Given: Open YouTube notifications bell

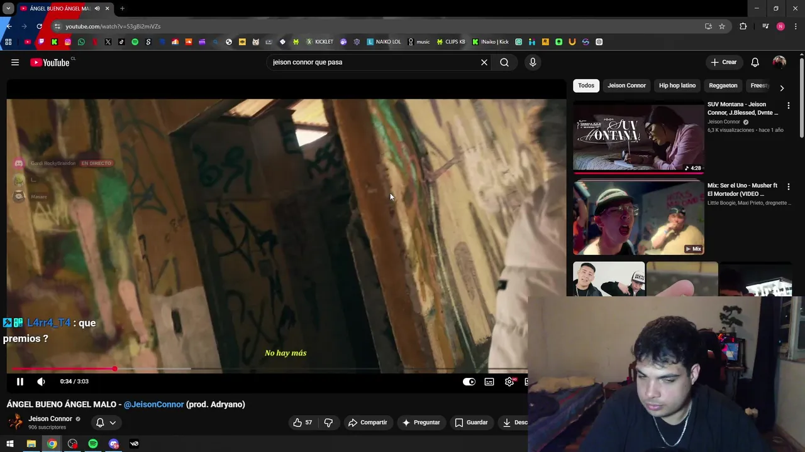Looking at the screenshot, I should tap(755, 62).
